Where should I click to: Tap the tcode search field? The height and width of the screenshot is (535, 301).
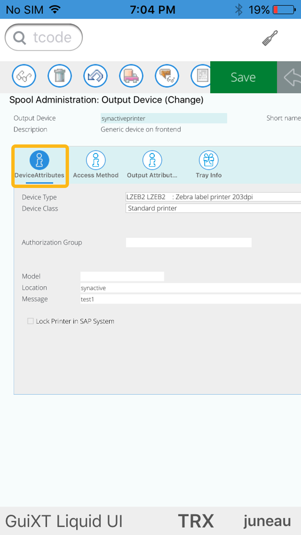[x=44, y=38]
